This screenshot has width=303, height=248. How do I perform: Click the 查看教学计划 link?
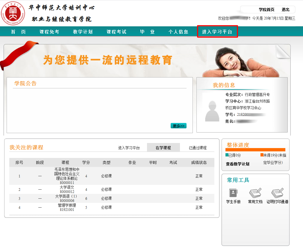tap(237, 164)
